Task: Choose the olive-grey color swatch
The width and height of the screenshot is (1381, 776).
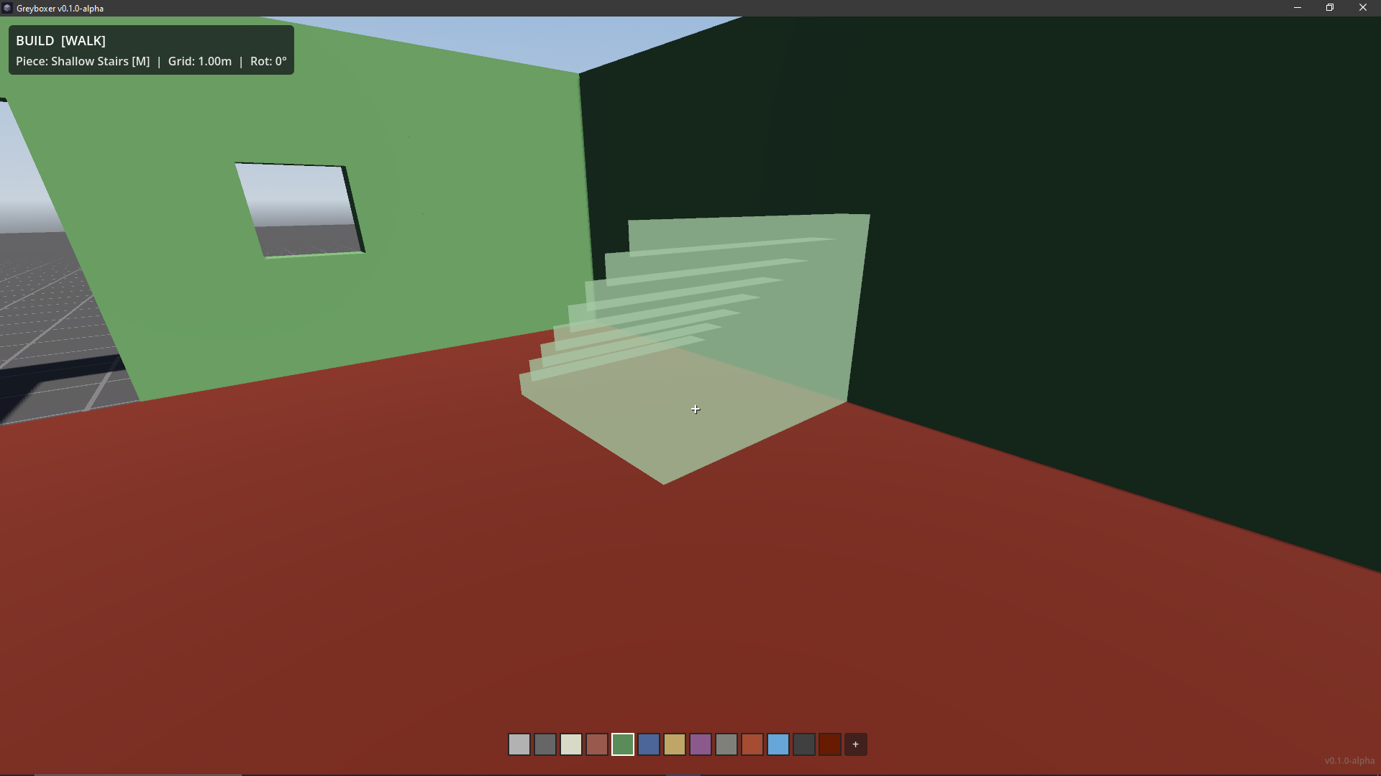Action: (726, 744)
